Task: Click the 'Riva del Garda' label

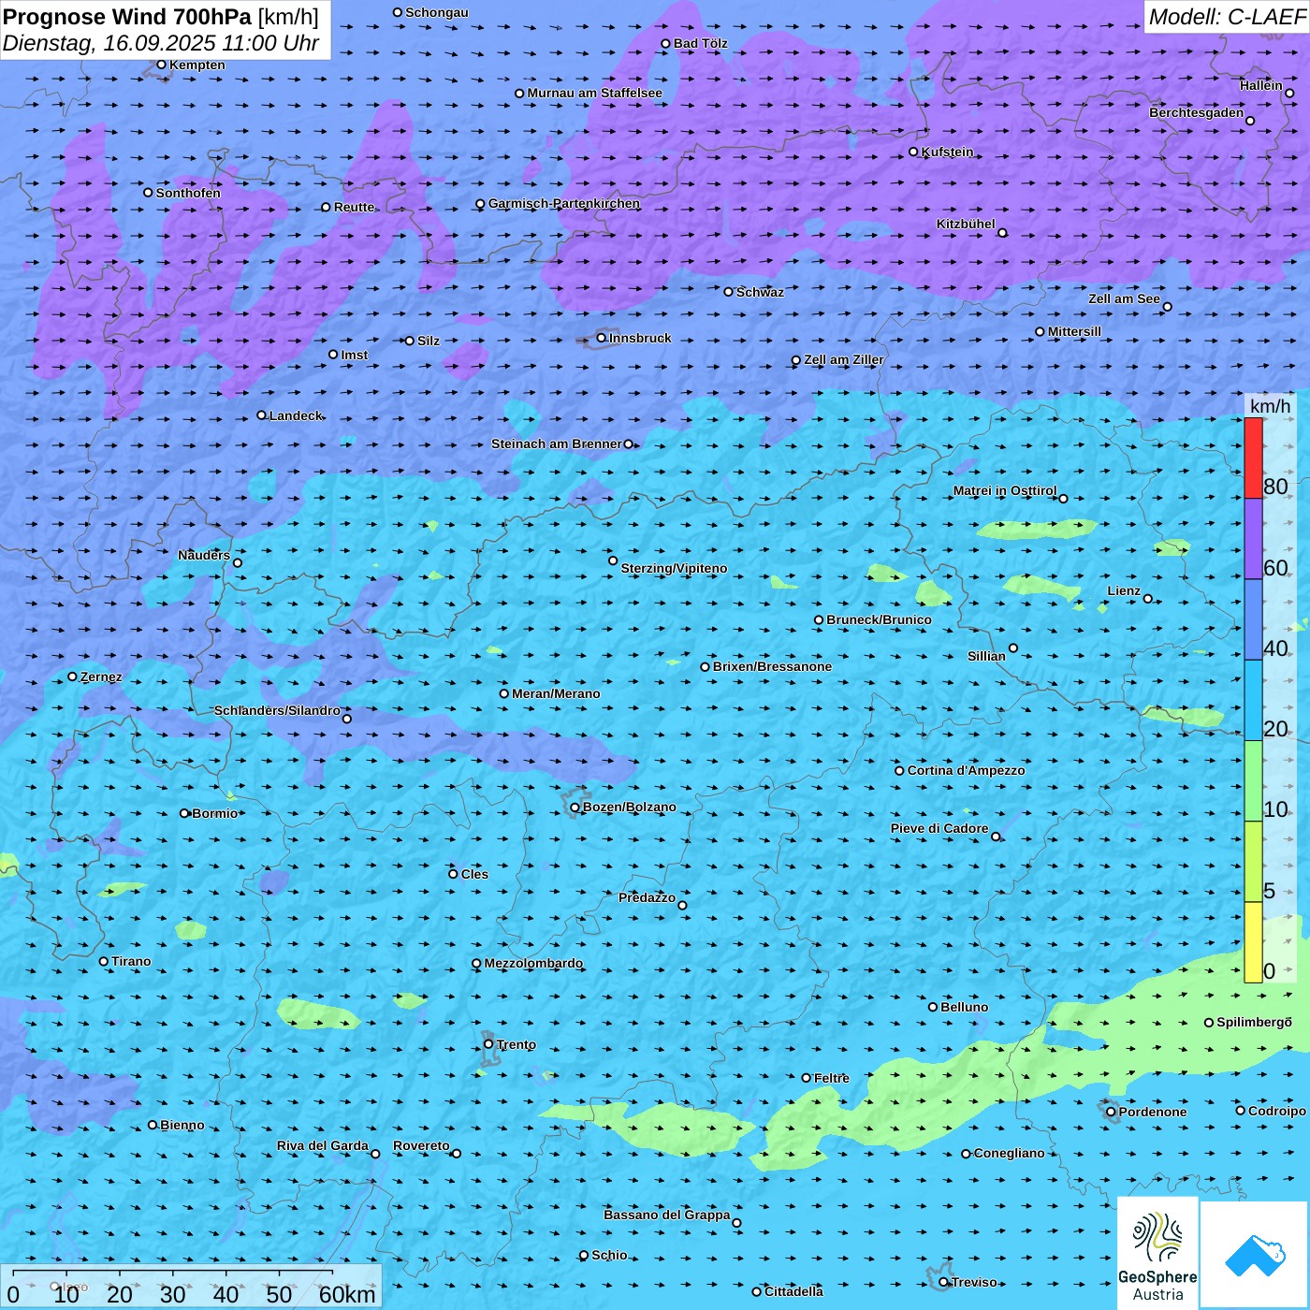Action: 323,1145
